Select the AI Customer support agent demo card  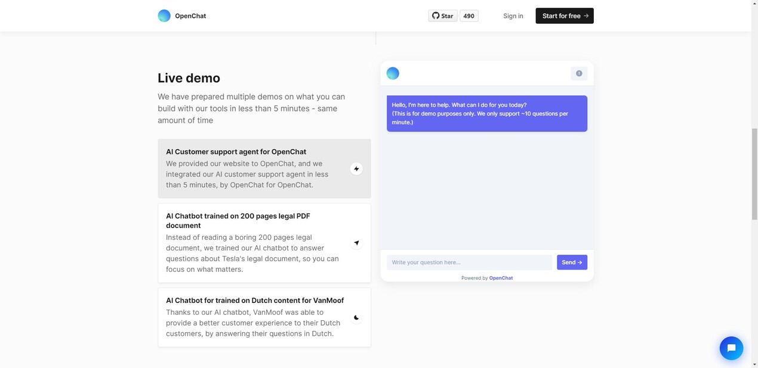(x=264, y=169)
